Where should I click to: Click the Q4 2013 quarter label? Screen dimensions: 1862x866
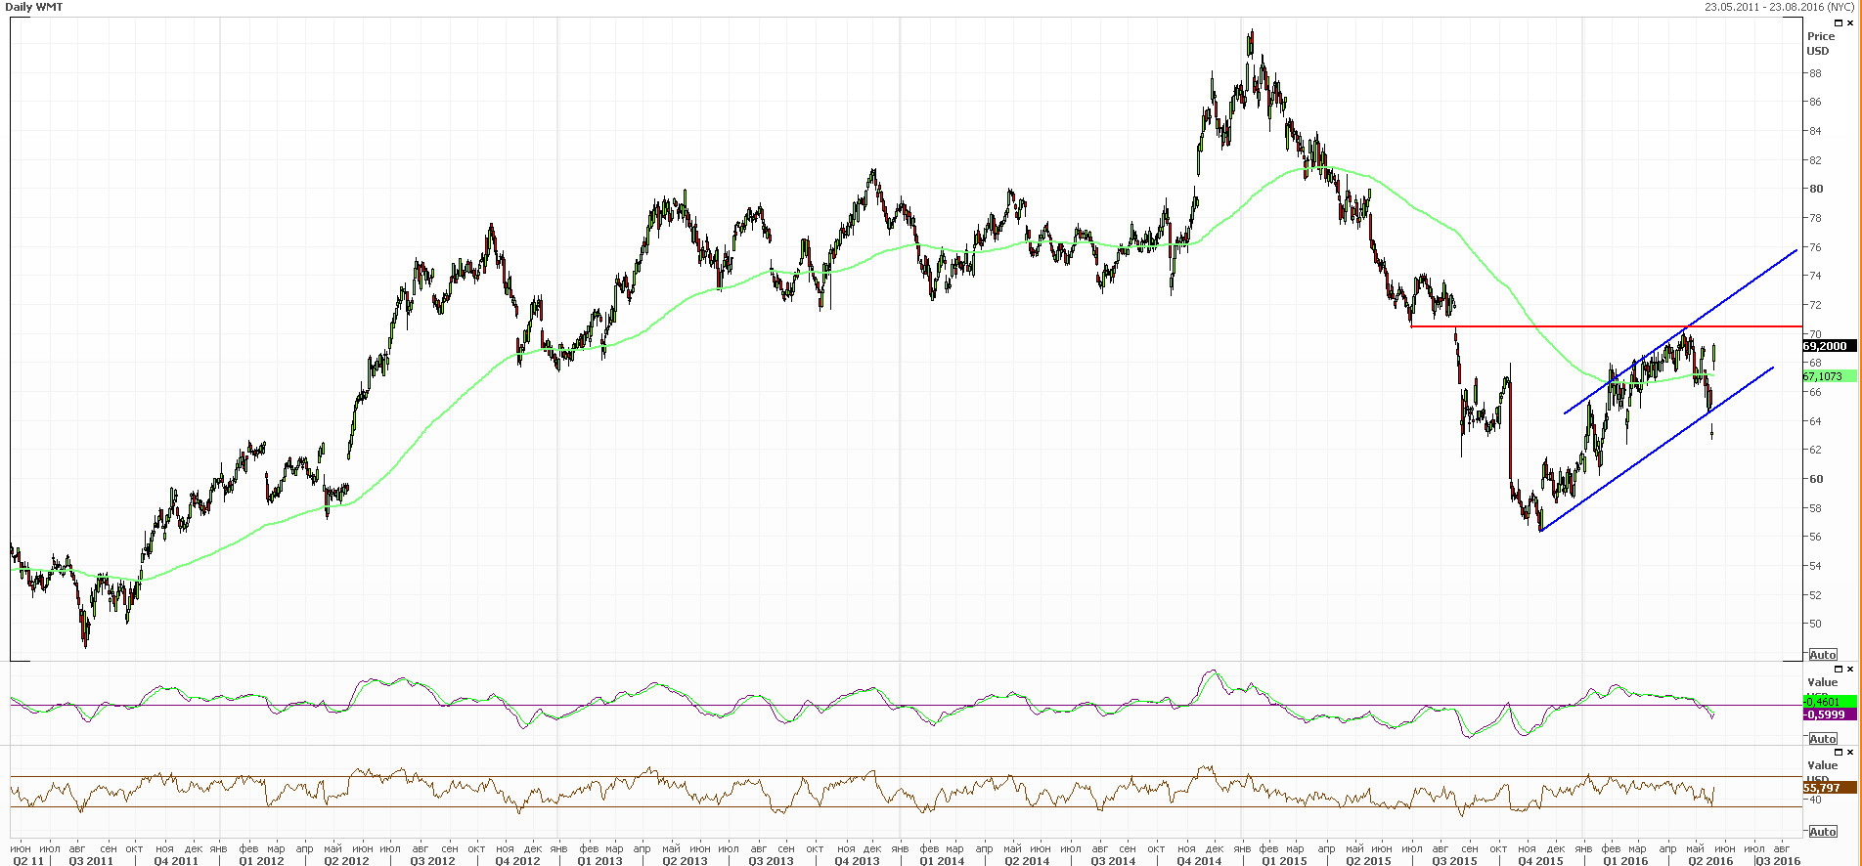tap(857, 861)
